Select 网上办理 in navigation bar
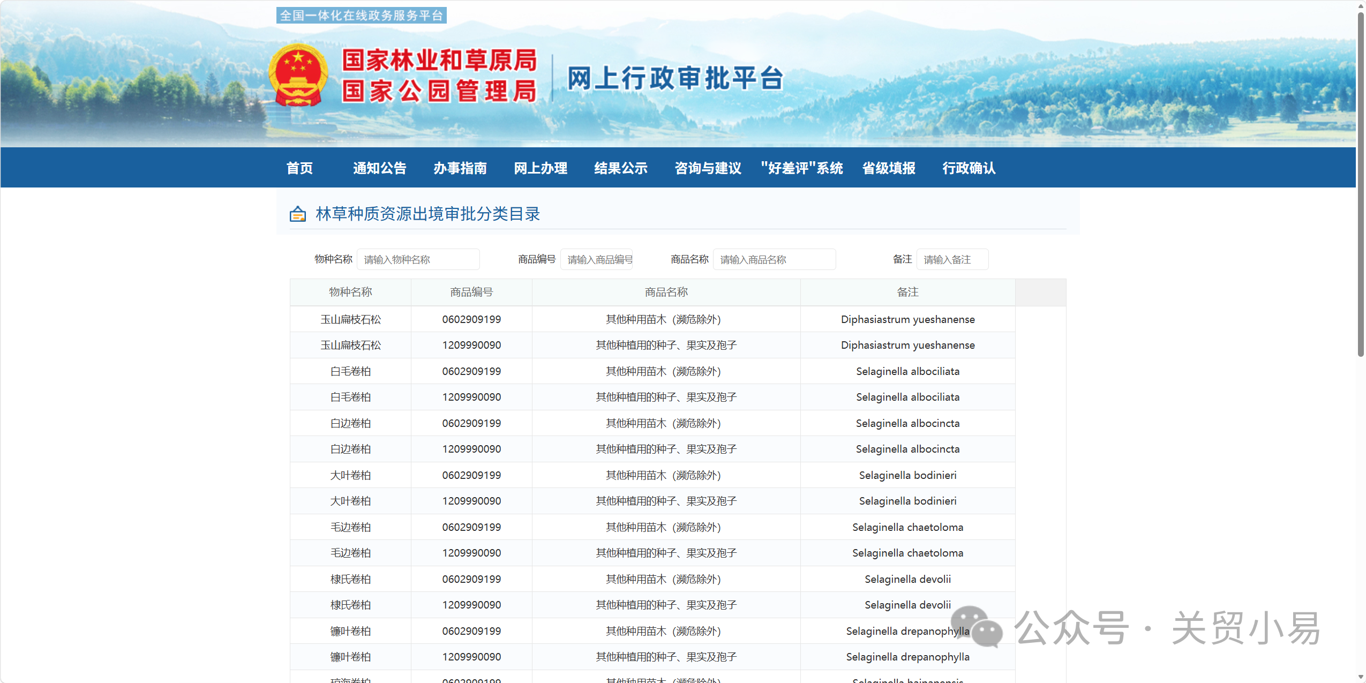 tap(541, 168)
